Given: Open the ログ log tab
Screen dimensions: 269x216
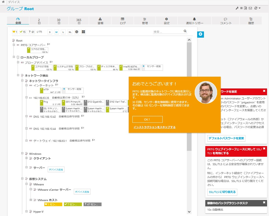Looking at the screenshot, I should [x=123, y=21].
